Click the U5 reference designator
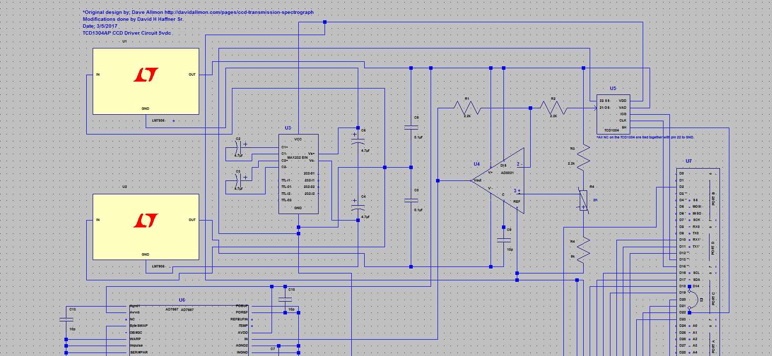Screen dimensions: 772x356 tap(613, 89)
